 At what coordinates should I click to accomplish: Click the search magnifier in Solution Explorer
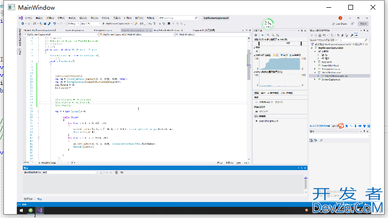[366, 40]
